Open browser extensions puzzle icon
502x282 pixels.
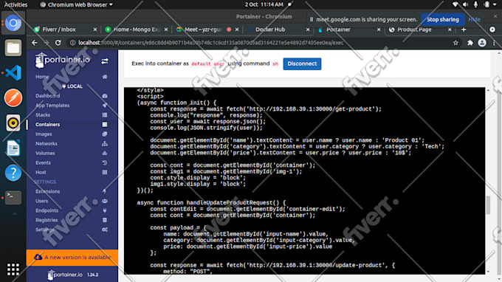click(470, 43)
